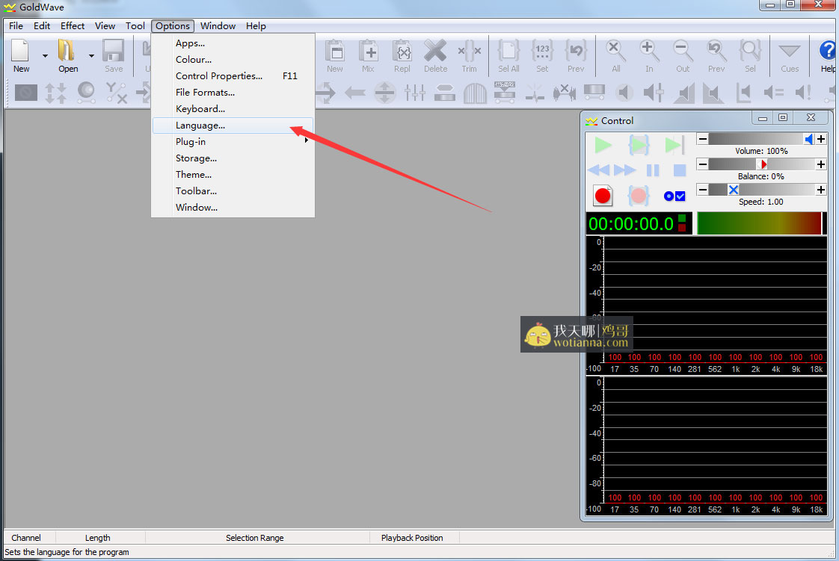839x561 pixels.
Task: Expand the Plug-in submenu arrow
Action: click(x=306, y=140)
